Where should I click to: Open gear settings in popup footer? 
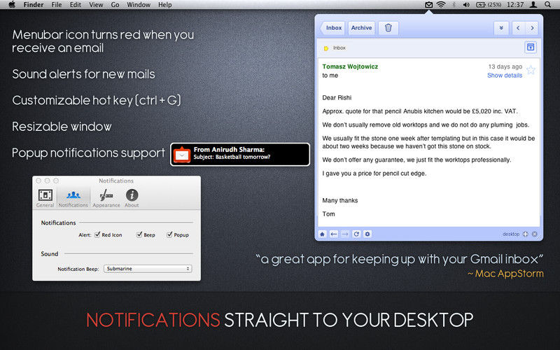pyautogui.click(x=367, y=234)
